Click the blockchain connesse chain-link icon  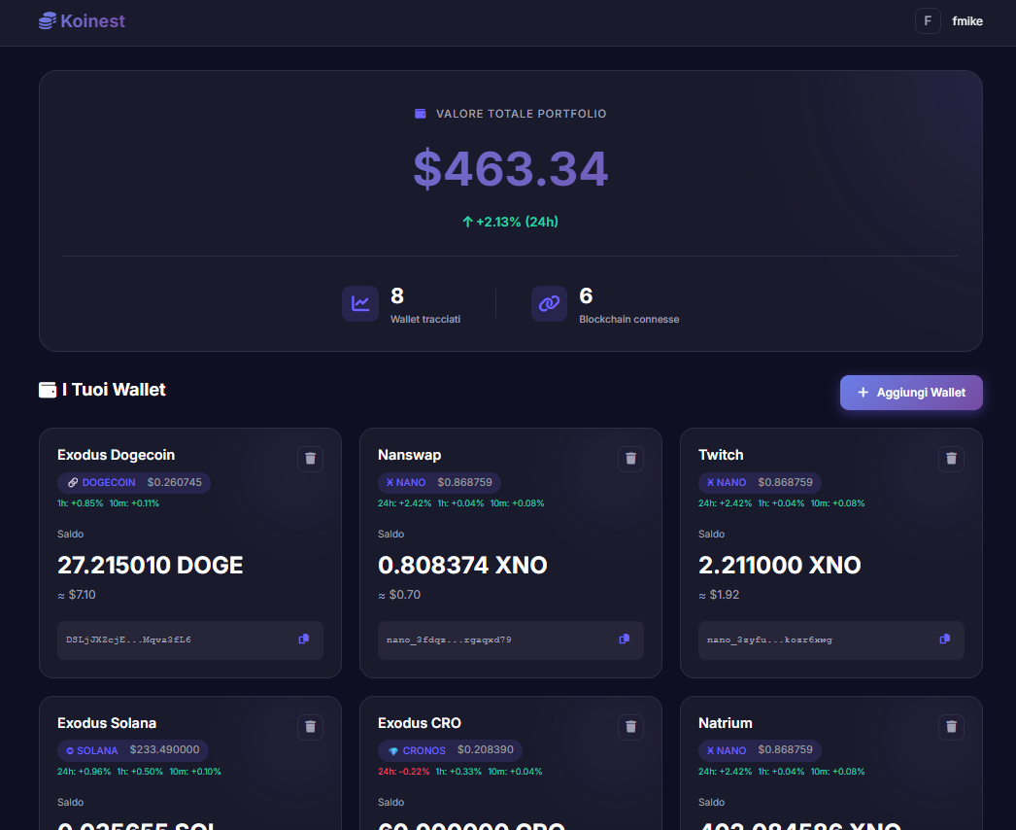549,303
